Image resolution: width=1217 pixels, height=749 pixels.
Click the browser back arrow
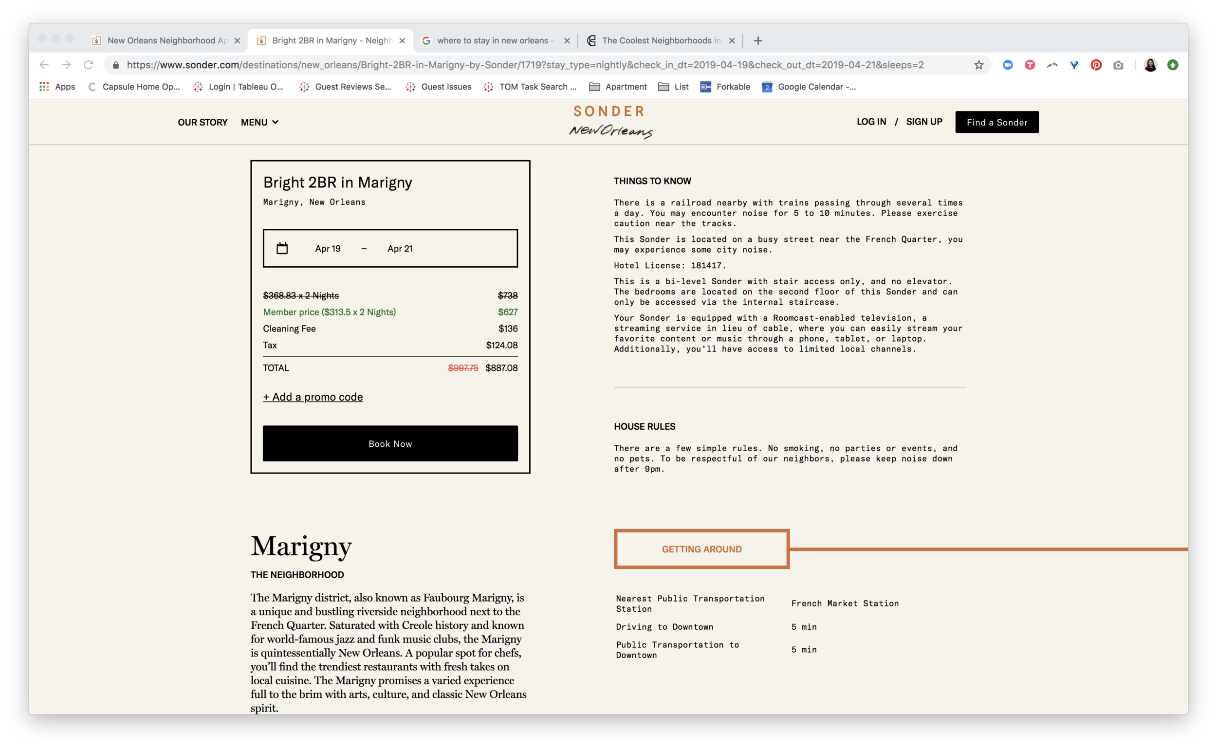44,65
